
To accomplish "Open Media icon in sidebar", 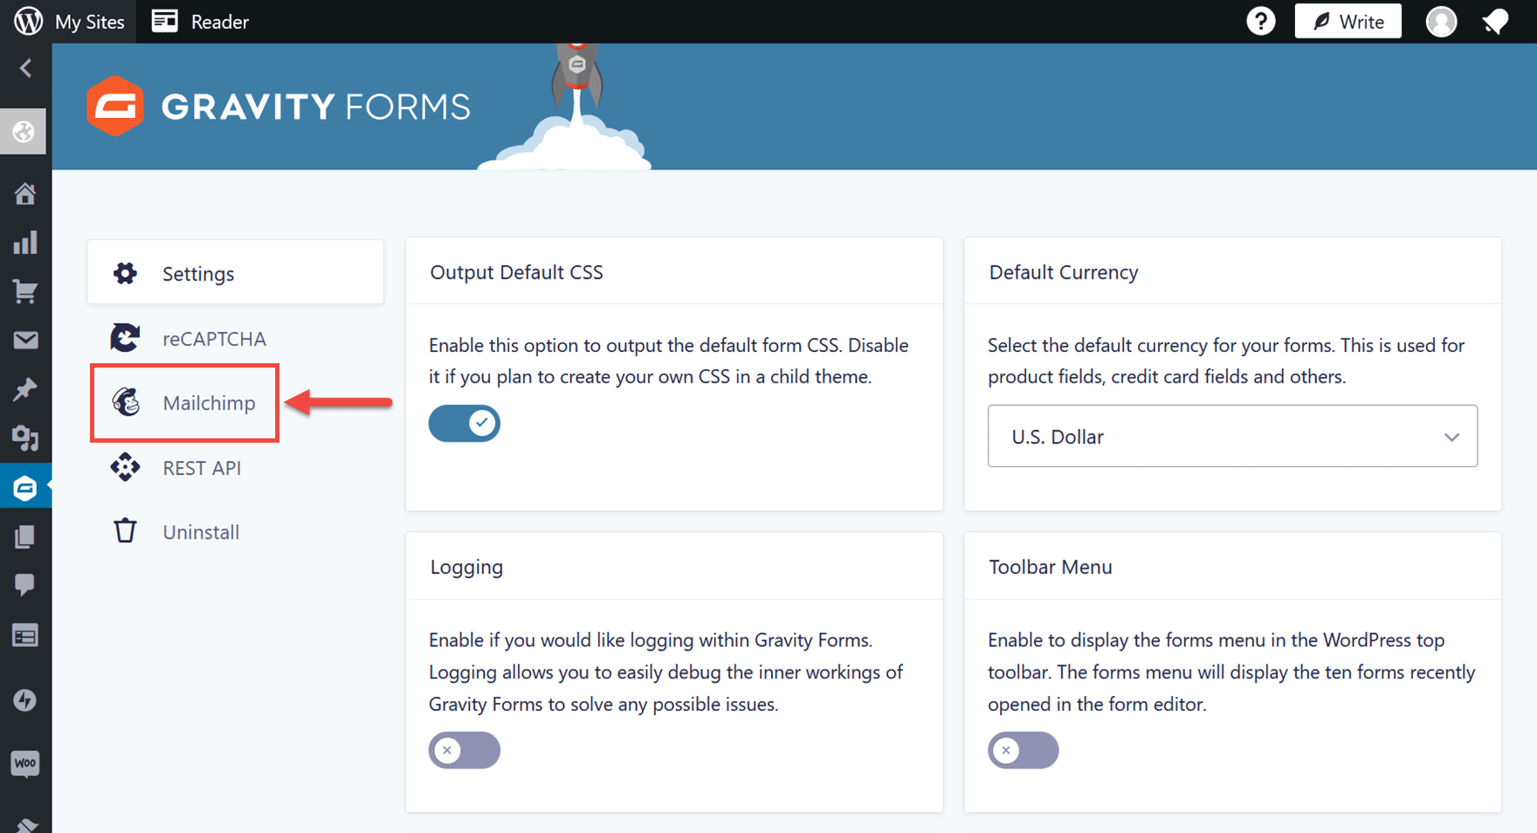I will point(25,438).
